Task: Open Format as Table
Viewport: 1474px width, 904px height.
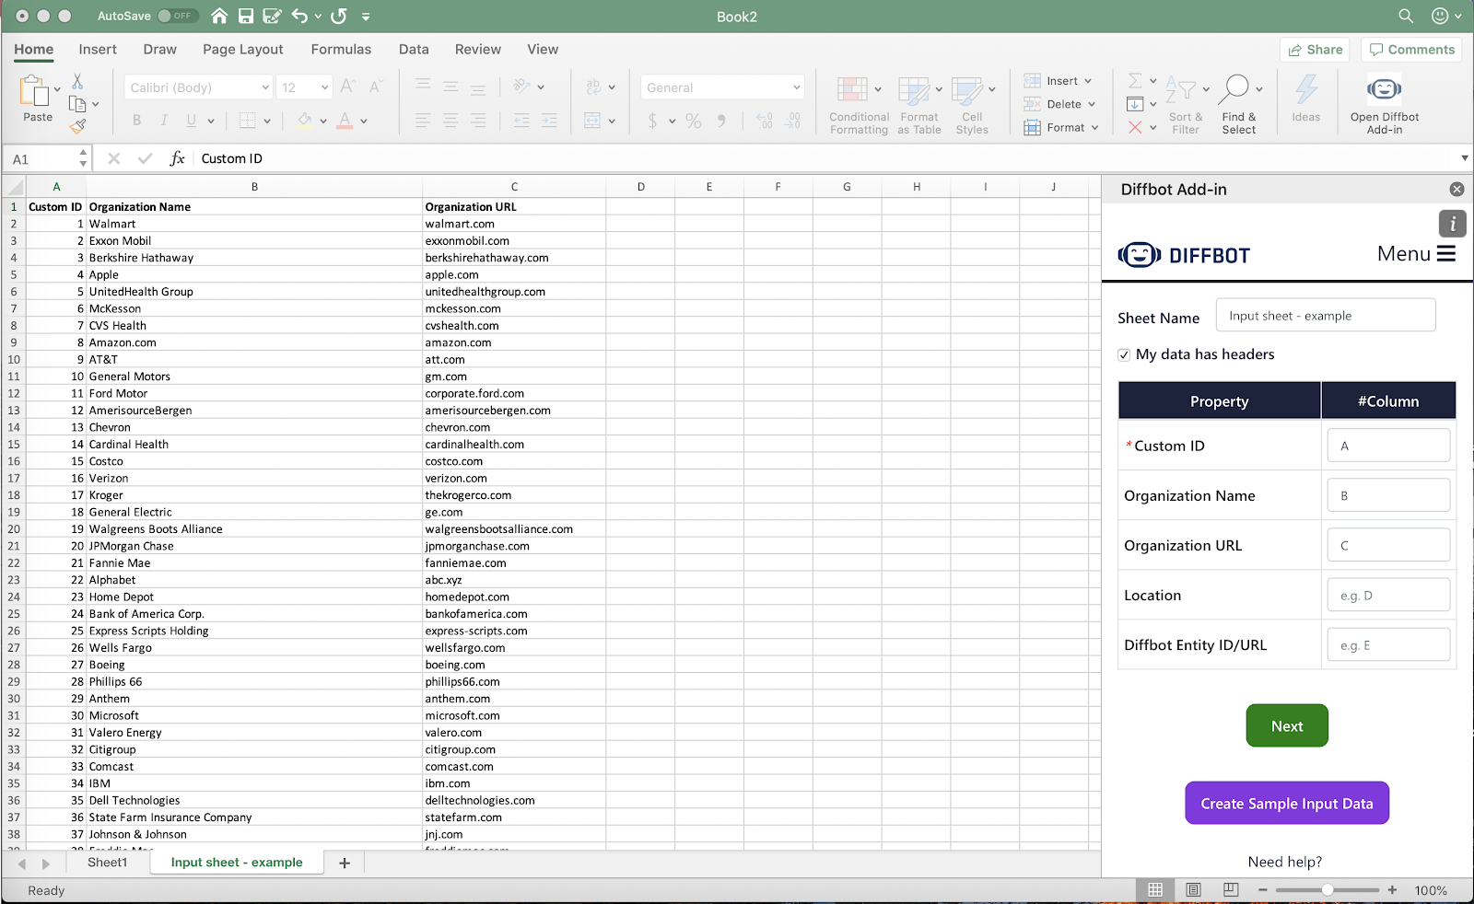Action: [918, 105]
